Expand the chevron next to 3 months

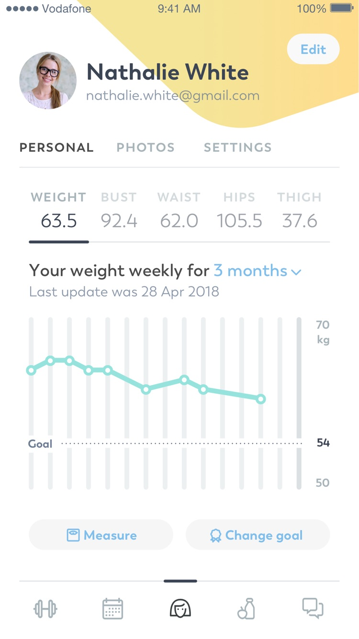coord(295,272)
